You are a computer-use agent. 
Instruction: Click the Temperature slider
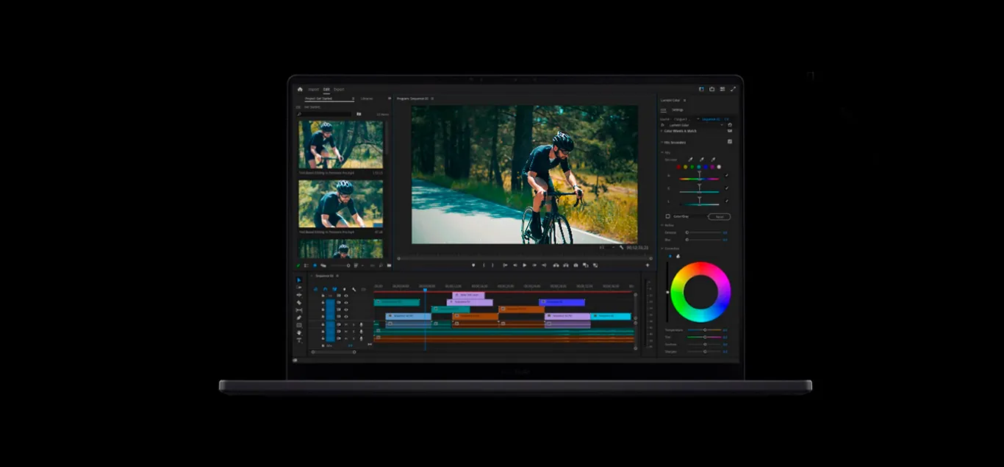pos(704,329)
